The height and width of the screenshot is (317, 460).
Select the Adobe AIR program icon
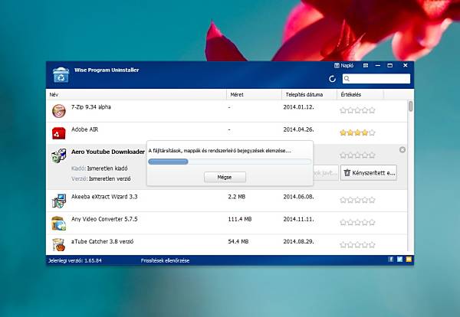[x=59, y=133]
